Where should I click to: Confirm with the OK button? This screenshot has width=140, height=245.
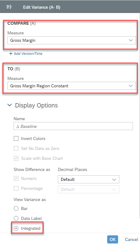pyautogui.click(x=112, y=239)
